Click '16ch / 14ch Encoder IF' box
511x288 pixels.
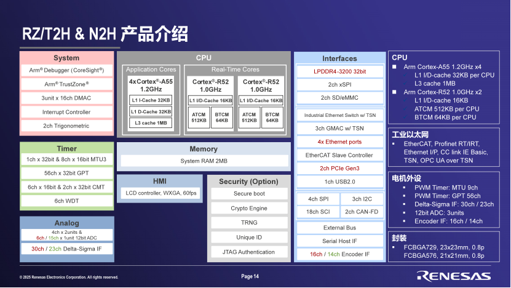coord(339,254)
